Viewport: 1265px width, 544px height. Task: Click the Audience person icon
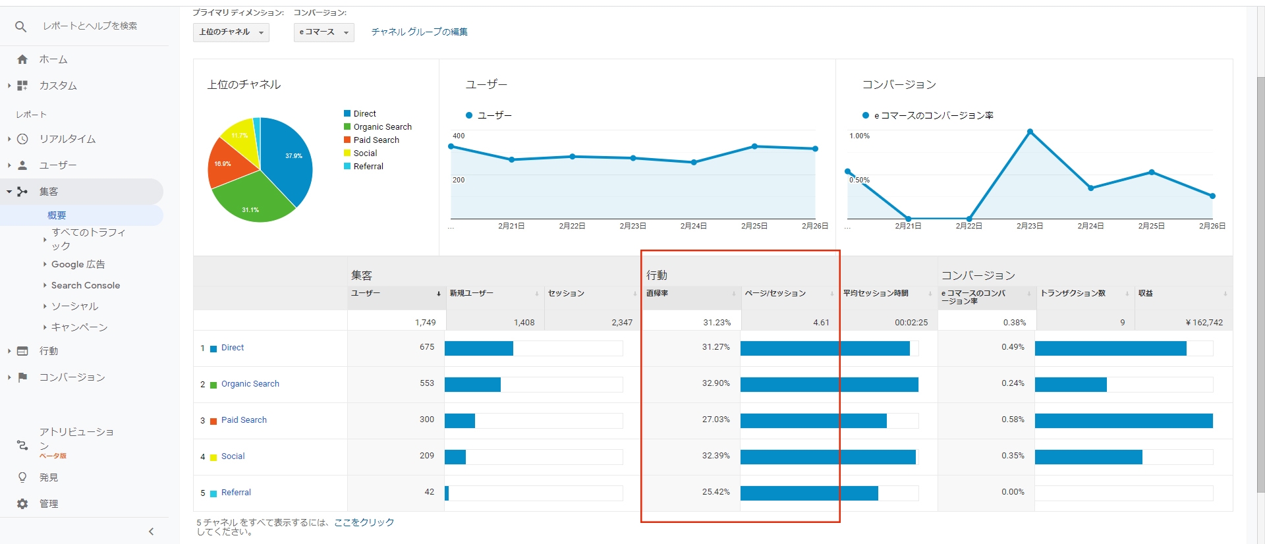[x=22, y=165]
